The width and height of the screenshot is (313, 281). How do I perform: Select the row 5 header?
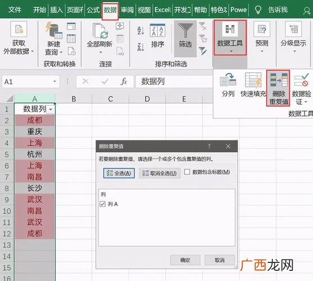(x=7, y=155)
